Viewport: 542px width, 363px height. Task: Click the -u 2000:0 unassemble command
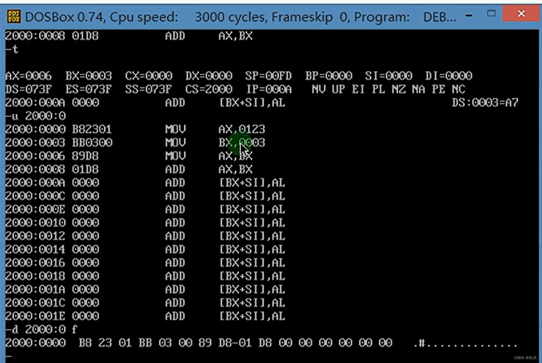(x=36, y=116)
